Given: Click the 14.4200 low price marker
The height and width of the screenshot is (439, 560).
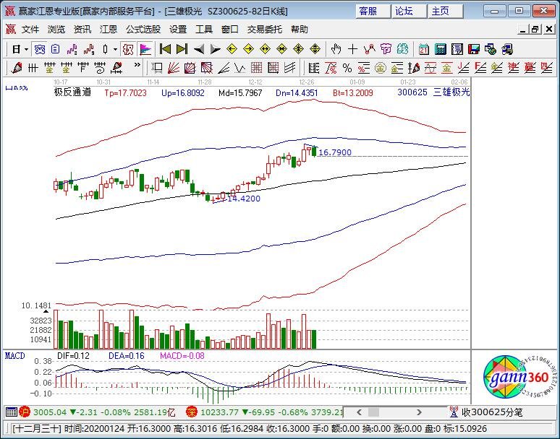Looking at the screenshot, I should click(x=244, y=199).
